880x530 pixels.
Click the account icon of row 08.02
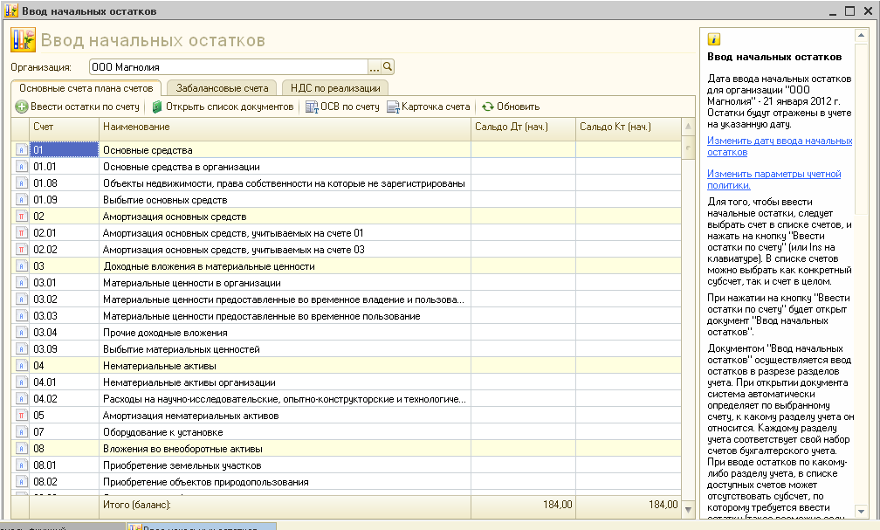(x=21, y=482)
